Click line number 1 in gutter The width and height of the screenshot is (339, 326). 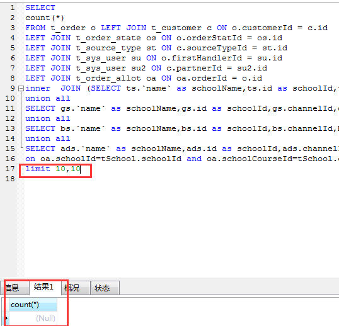(13, 8)
